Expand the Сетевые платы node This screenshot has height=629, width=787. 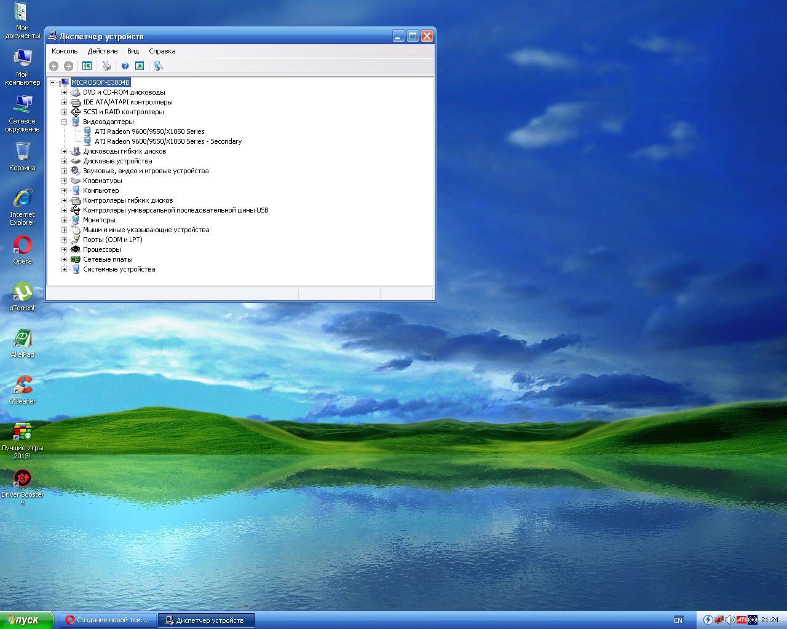pos(64,259)
